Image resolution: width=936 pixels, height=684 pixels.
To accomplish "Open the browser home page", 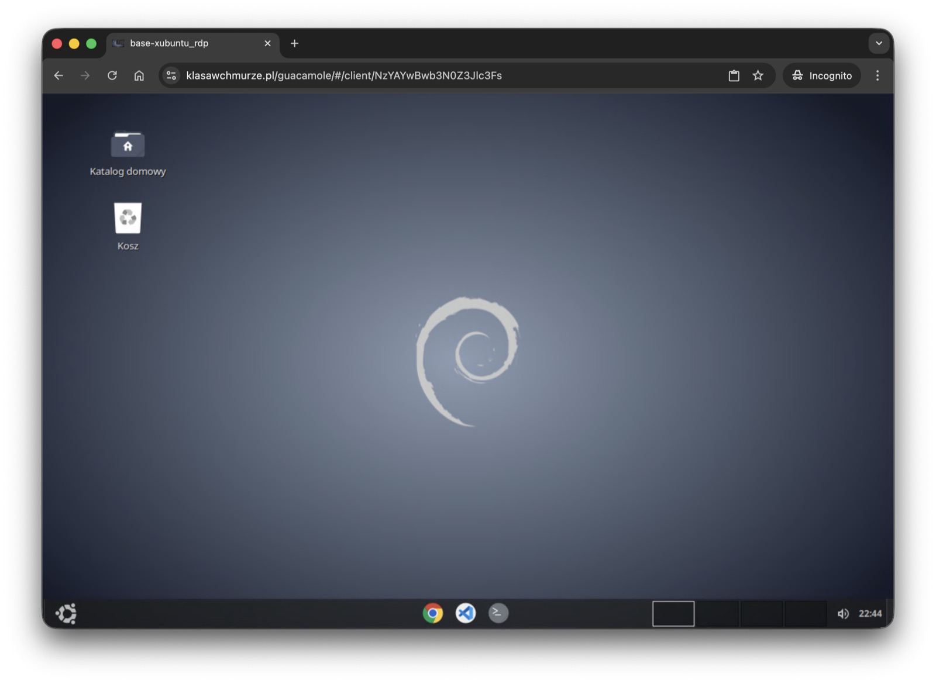I will click(139, 75).
